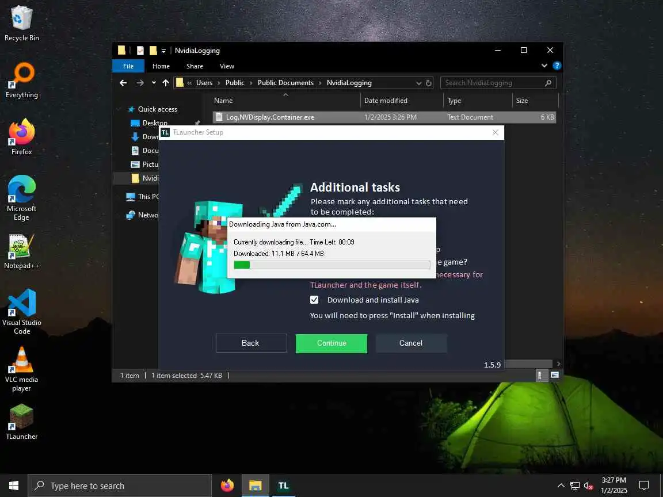This screenshot has width=663, height=497.
Task: Click the muted volume tray icon
Action: (588, 485)
